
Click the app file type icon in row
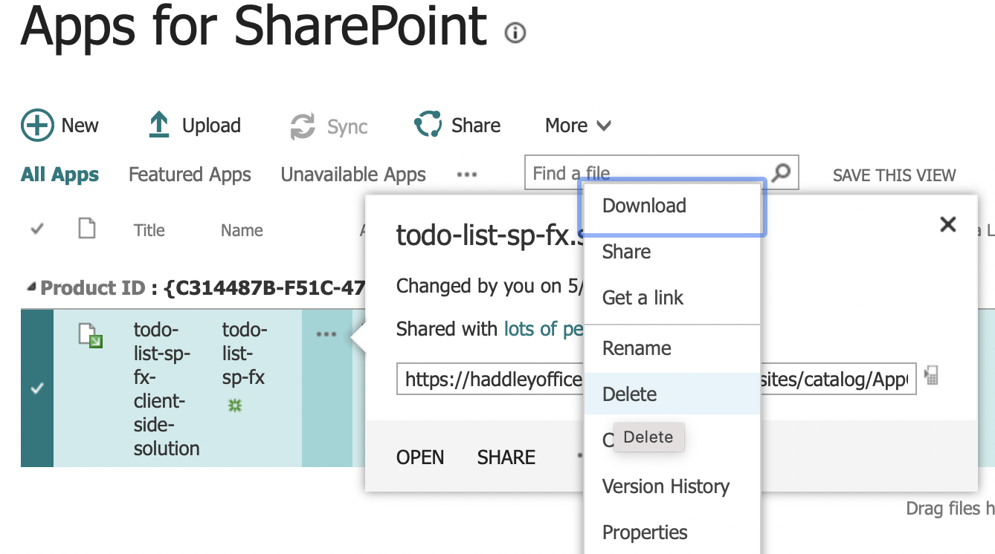90,336
